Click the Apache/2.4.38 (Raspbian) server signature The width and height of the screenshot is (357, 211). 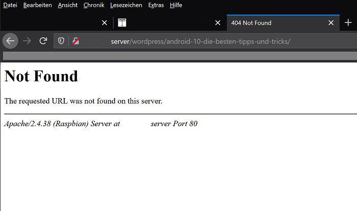(x=101, y=124)
